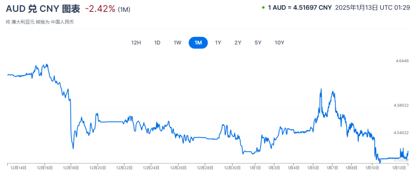Click the 1月7日 date axis marker
This screenshot has height=173, width=416.
333,168
